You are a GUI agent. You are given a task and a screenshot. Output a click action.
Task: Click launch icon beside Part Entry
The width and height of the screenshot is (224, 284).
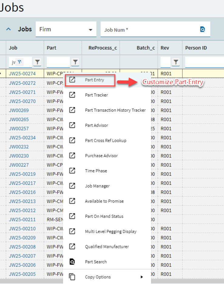click(x=72, y=80)
